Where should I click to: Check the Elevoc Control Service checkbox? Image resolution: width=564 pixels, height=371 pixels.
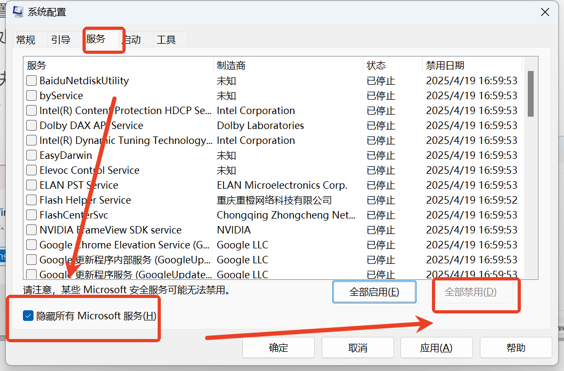(31, 170)
